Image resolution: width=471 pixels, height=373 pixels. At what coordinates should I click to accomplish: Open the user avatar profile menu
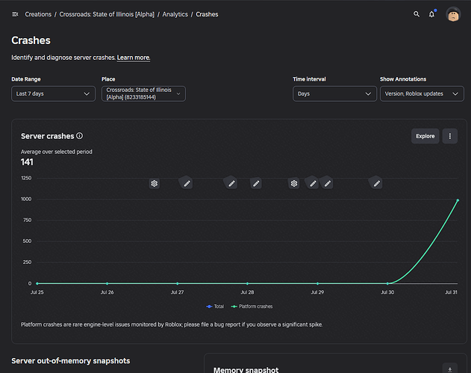pos(453,14)
